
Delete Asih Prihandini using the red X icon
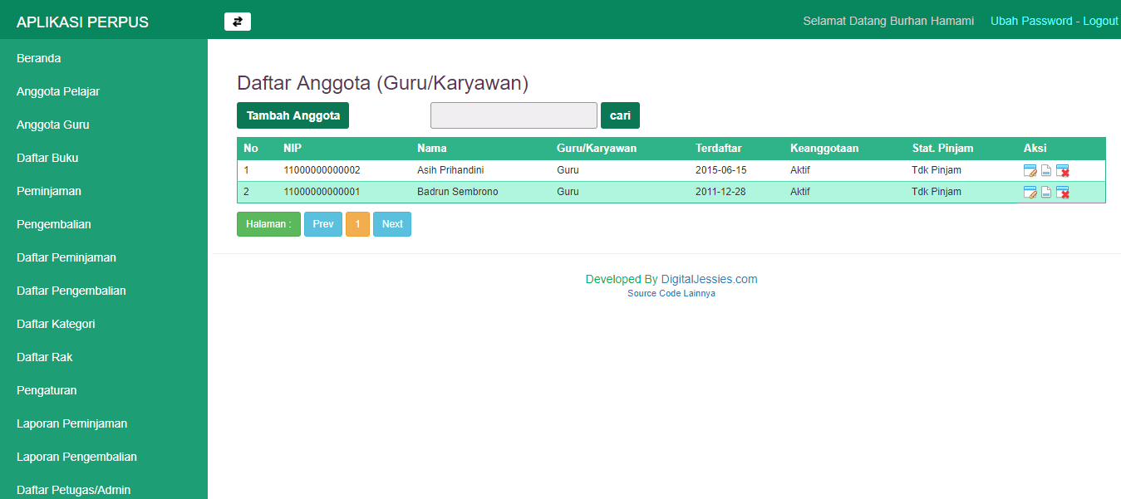(x=1063, y=171)
